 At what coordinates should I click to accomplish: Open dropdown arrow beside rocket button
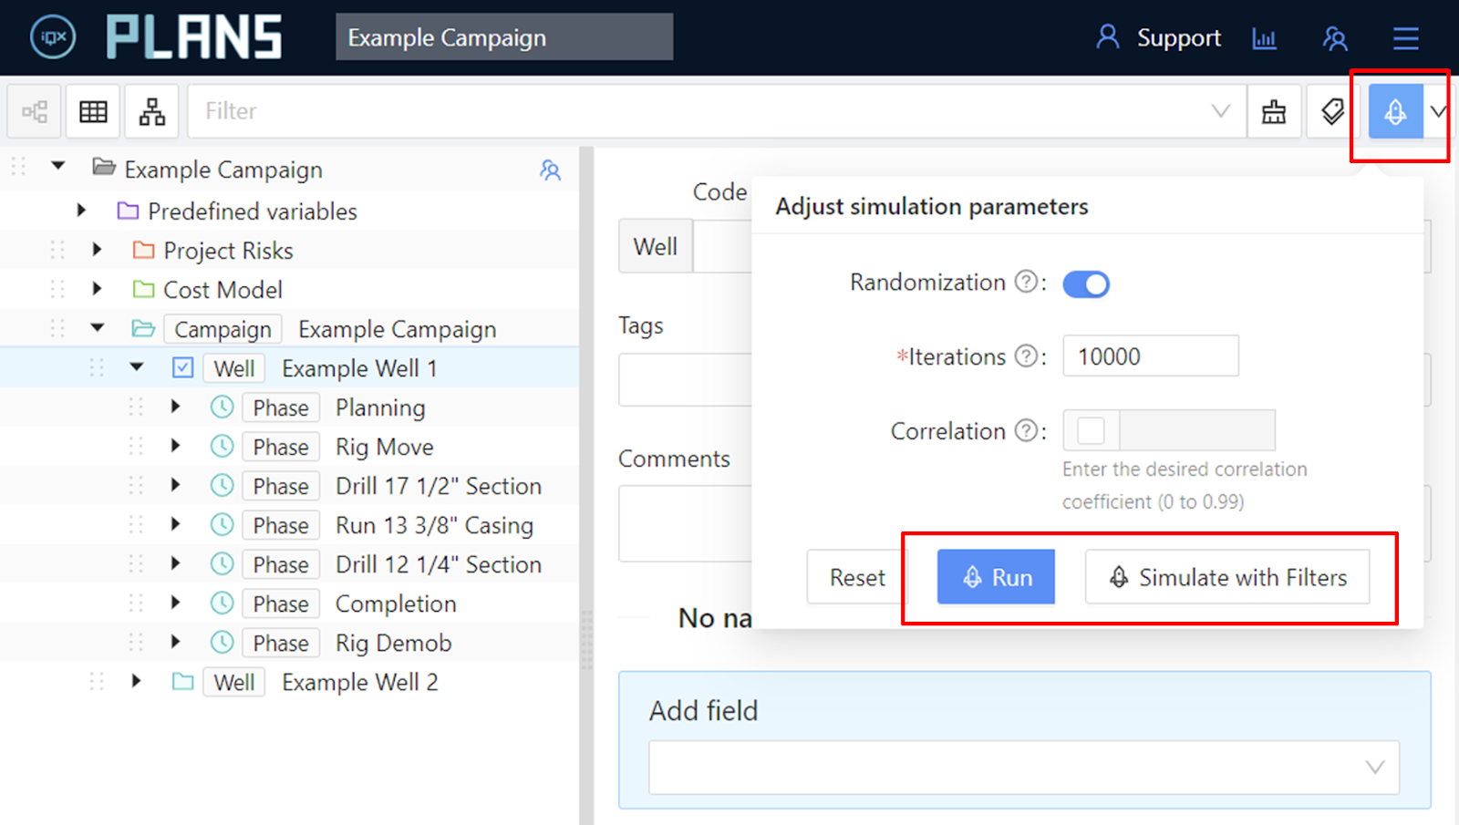tap(1437, 111)
